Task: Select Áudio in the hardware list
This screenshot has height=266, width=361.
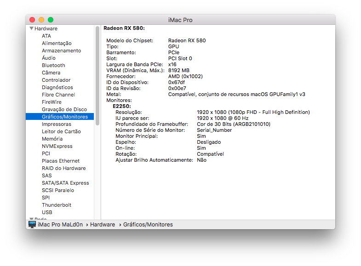Action: (49, 58)
